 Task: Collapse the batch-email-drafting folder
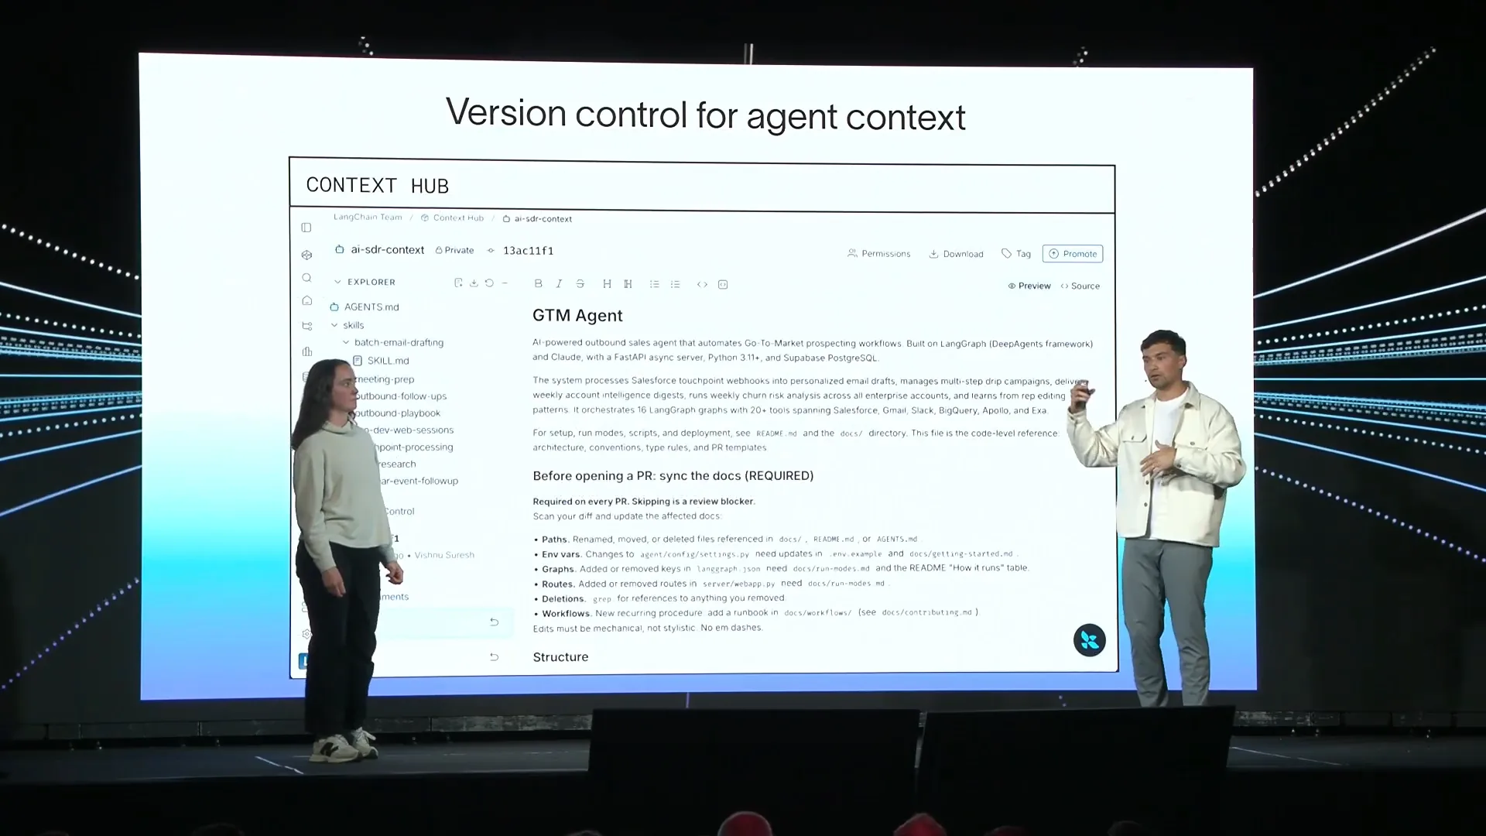(346, 342)
